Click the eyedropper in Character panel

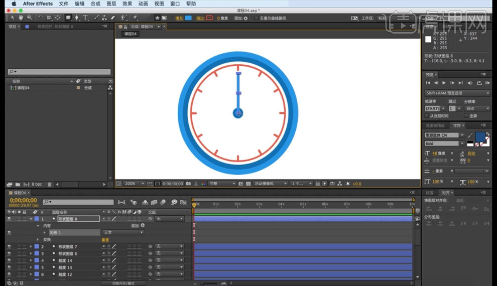click(x=470, y=135)
